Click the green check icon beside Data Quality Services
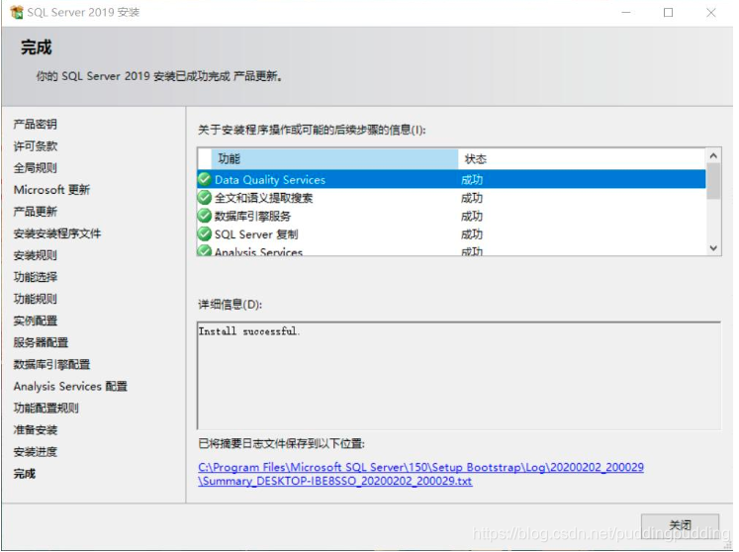 click(205, 179)
